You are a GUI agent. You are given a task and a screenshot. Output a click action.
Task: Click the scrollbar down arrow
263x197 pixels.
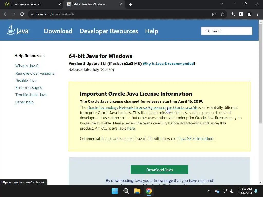[261, 182]
